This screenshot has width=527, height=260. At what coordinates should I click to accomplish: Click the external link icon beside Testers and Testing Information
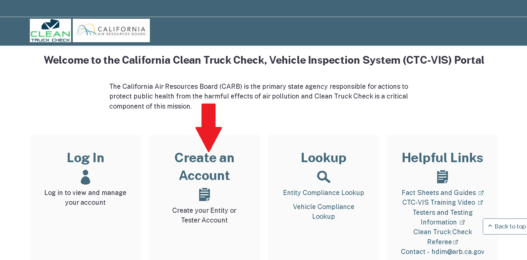click(x=462, y=222)
